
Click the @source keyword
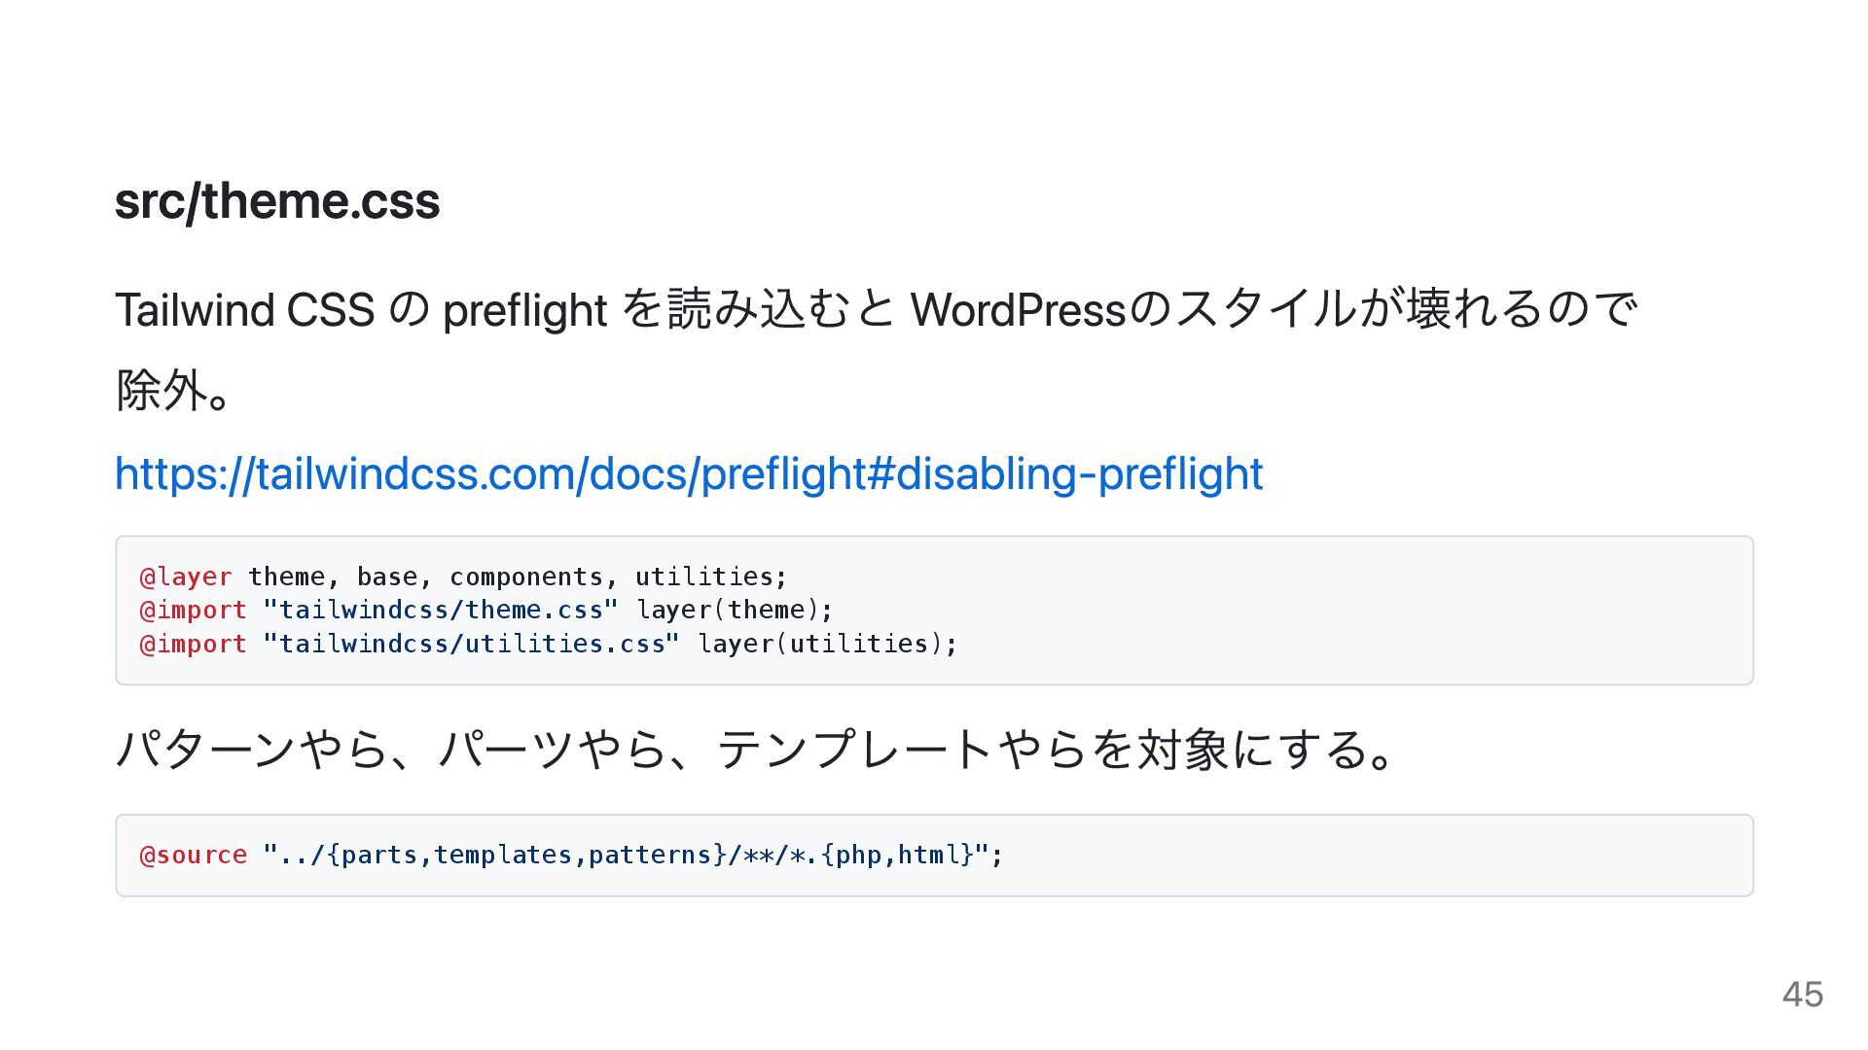[x=193, y=856]
